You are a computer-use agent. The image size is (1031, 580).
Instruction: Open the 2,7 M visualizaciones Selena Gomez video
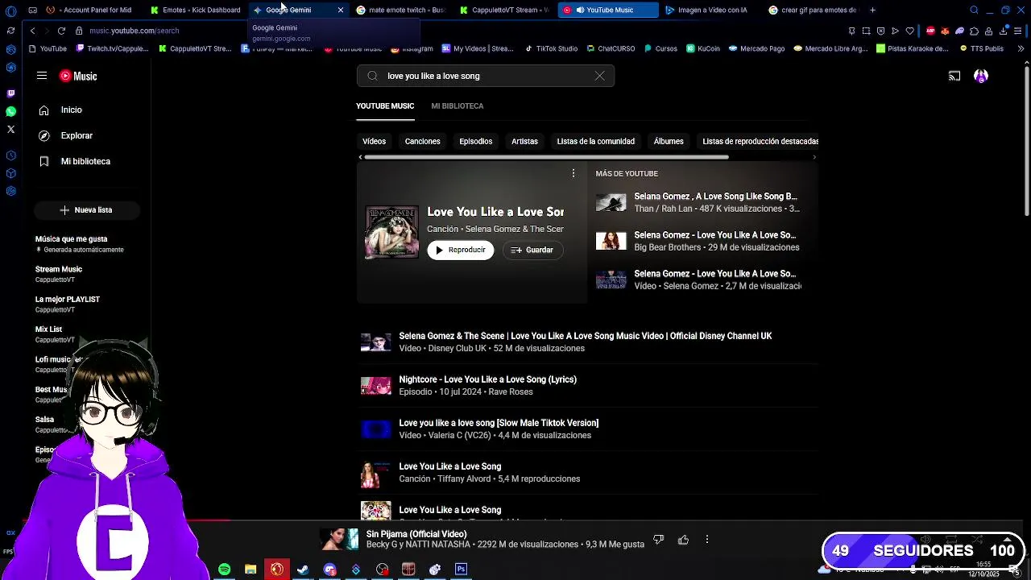click(x=698, y=280)
